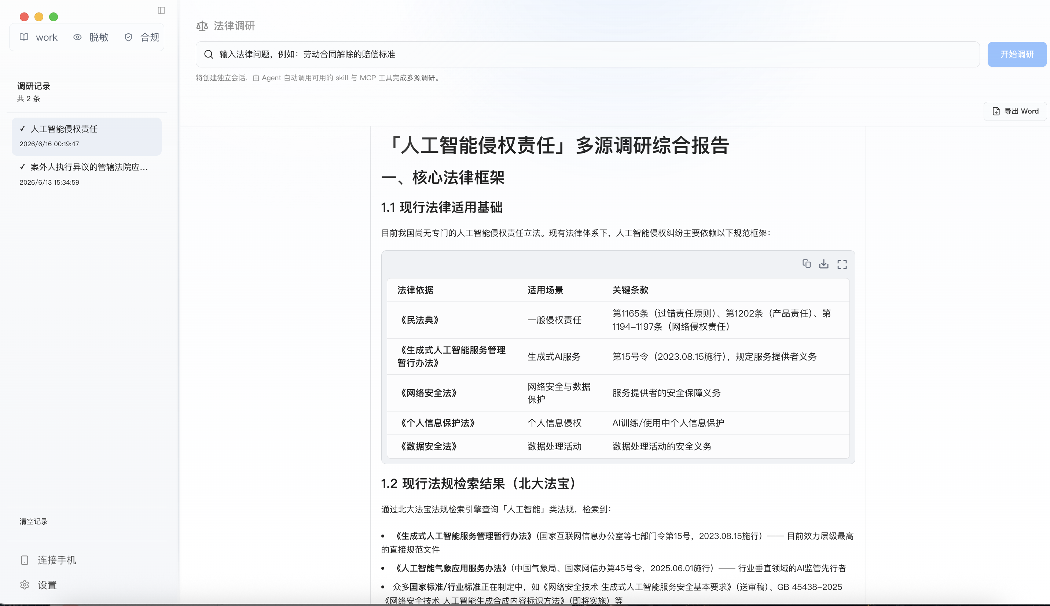The height and width of the screenshot is (606, 1050).
Task: Click the phone icon beside 连接手机
Action: (x=25, y=560)
